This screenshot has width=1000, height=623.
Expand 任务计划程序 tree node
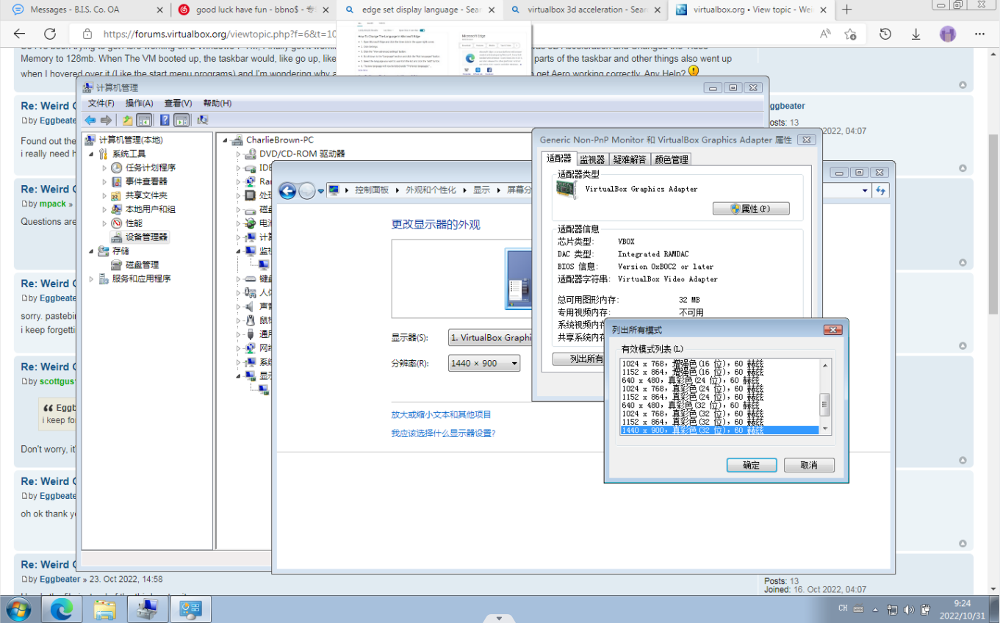point(105,168)
